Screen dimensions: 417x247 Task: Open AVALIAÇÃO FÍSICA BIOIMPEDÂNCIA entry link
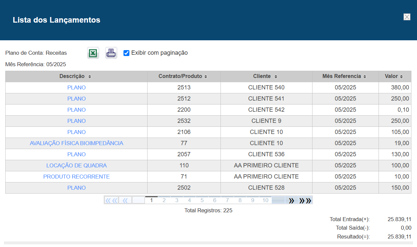[x=76, y=143]
